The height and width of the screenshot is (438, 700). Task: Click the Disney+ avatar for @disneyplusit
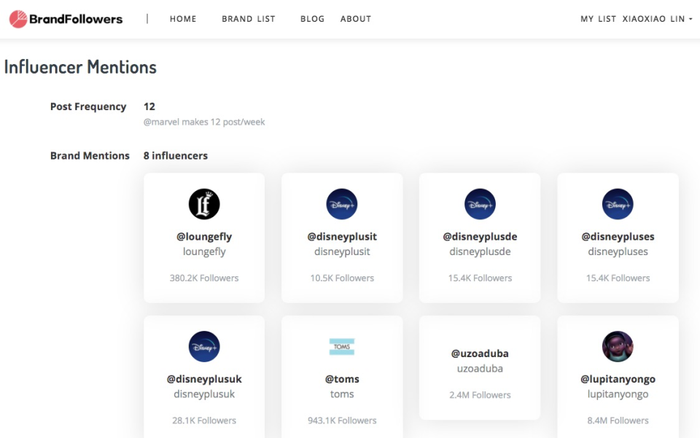[341, 204]
